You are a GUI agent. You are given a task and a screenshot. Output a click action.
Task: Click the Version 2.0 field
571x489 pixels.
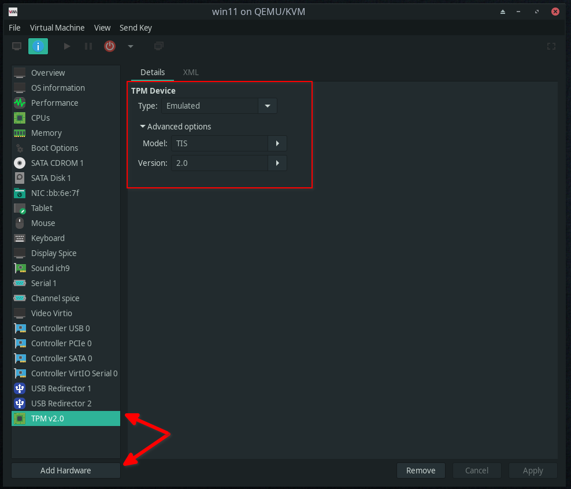(220, 163)
